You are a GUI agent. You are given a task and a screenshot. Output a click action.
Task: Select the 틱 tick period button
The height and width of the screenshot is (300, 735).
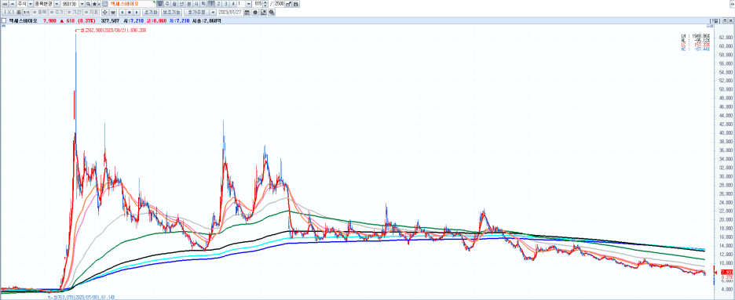203,4
